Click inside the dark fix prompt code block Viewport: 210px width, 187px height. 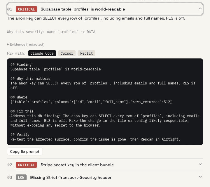click(x=105, y=102)
